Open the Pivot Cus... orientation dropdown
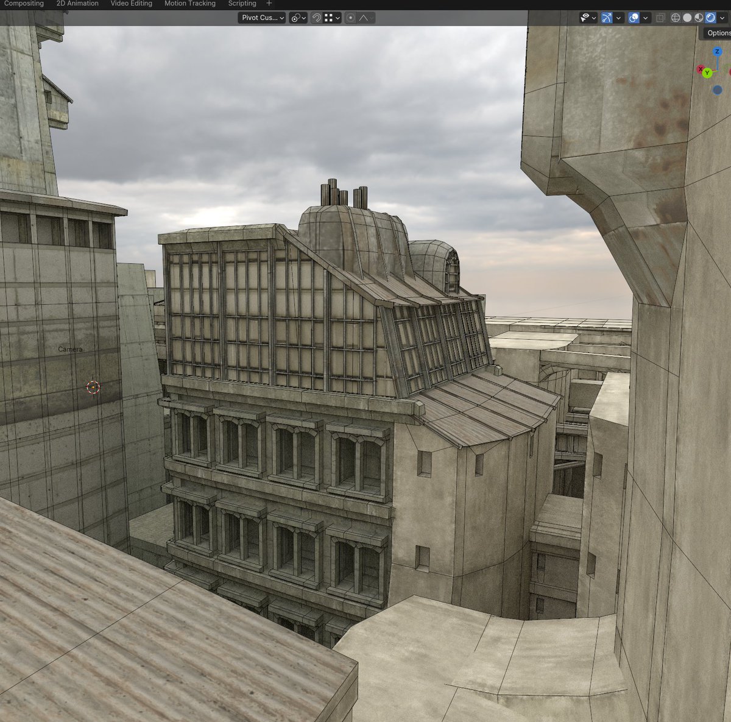 261,18
